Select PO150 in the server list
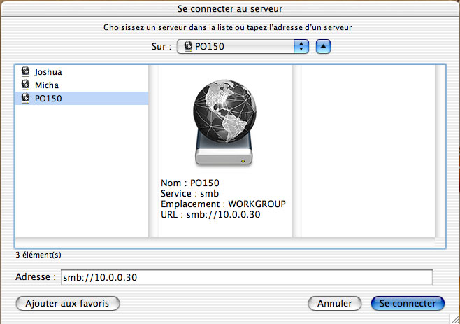Image resolution: width=460 pixels, height=324 pixels. [82, 98]
